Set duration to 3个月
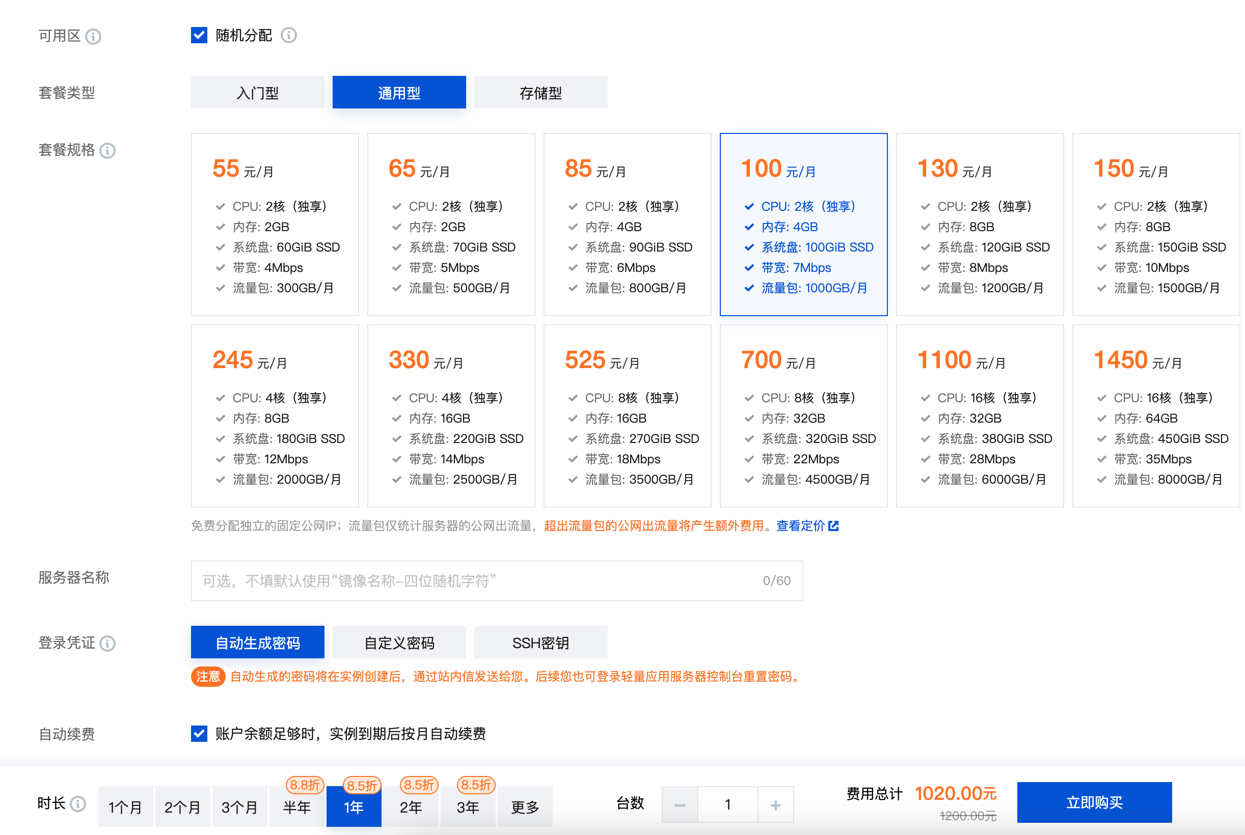 (x=240, y=807)
